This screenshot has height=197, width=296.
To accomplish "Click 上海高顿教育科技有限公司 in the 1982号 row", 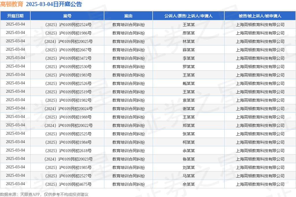I will pyautogui.click(x=260, y=100).
